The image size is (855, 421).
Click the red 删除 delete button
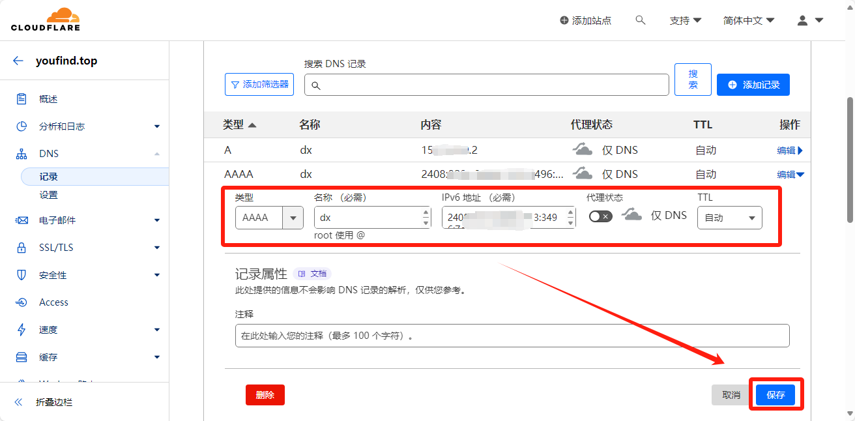(265, 395)
